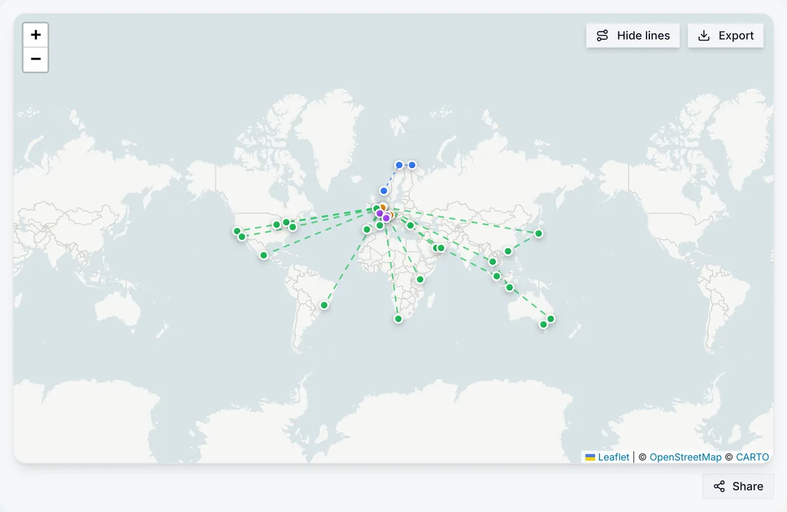
Task: Select the green marker near Melbourne, Australia
Action: (x=543, y=325)
